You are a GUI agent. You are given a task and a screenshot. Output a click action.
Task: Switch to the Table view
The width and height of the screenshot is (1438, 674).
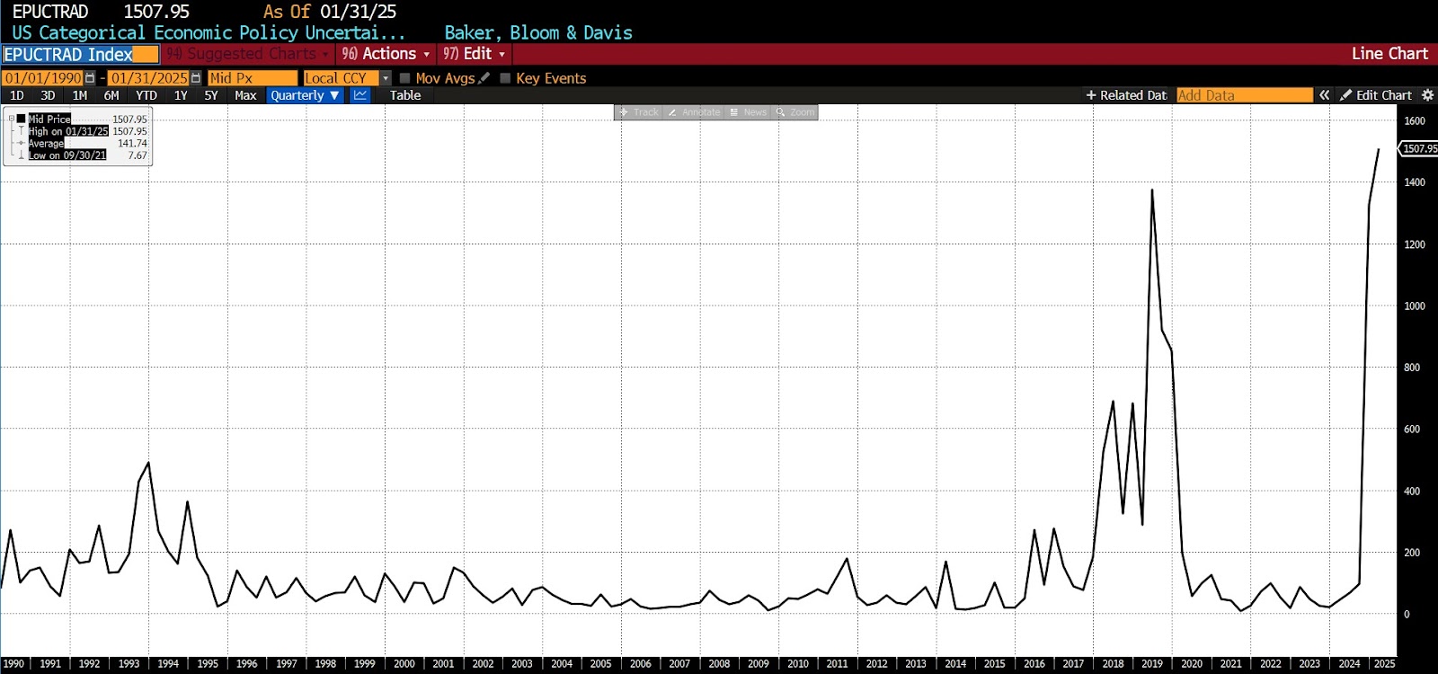tap(405, 95)
